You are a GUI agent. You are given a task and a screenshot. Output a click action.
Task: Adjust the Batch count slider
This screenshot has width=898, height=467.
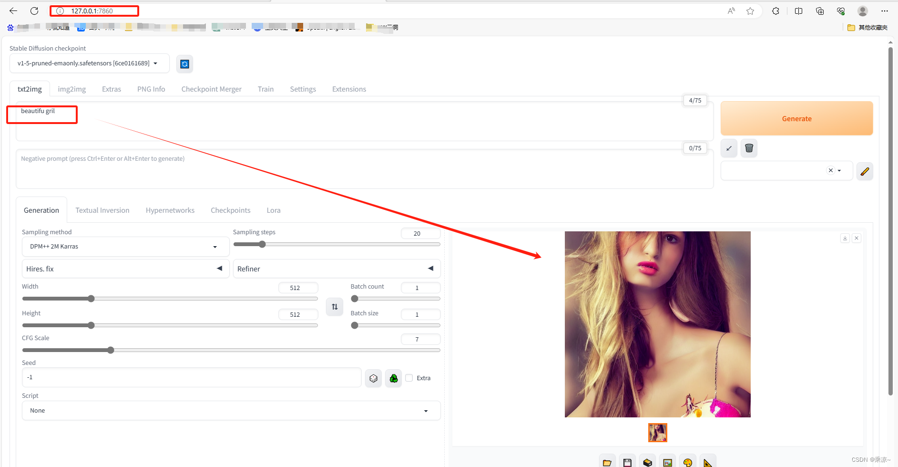click(396, 299)
